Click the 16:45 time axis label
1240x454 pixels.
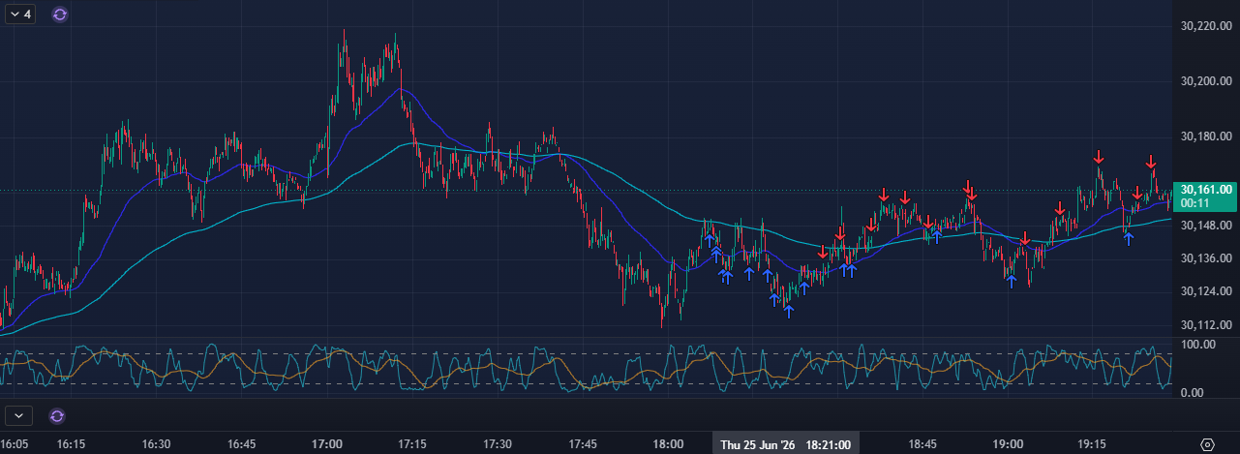(x=242, y=443)
